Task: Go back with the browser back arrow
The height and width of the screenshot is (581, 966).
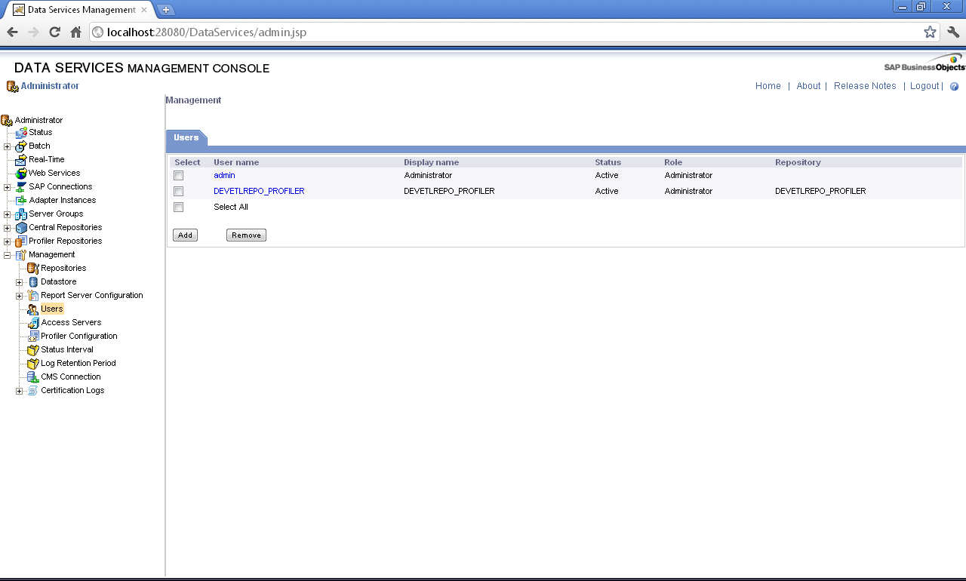Action: pyautogui.click(x=12, y=32)
